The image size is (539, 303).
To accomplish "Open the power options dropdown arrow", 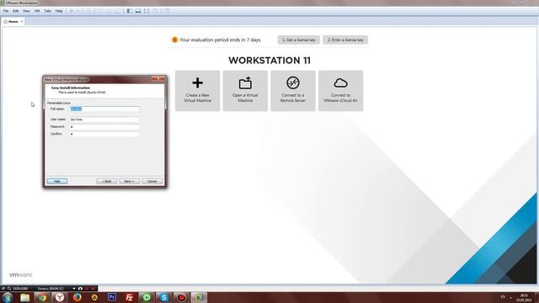I will (x=77, y=11).
